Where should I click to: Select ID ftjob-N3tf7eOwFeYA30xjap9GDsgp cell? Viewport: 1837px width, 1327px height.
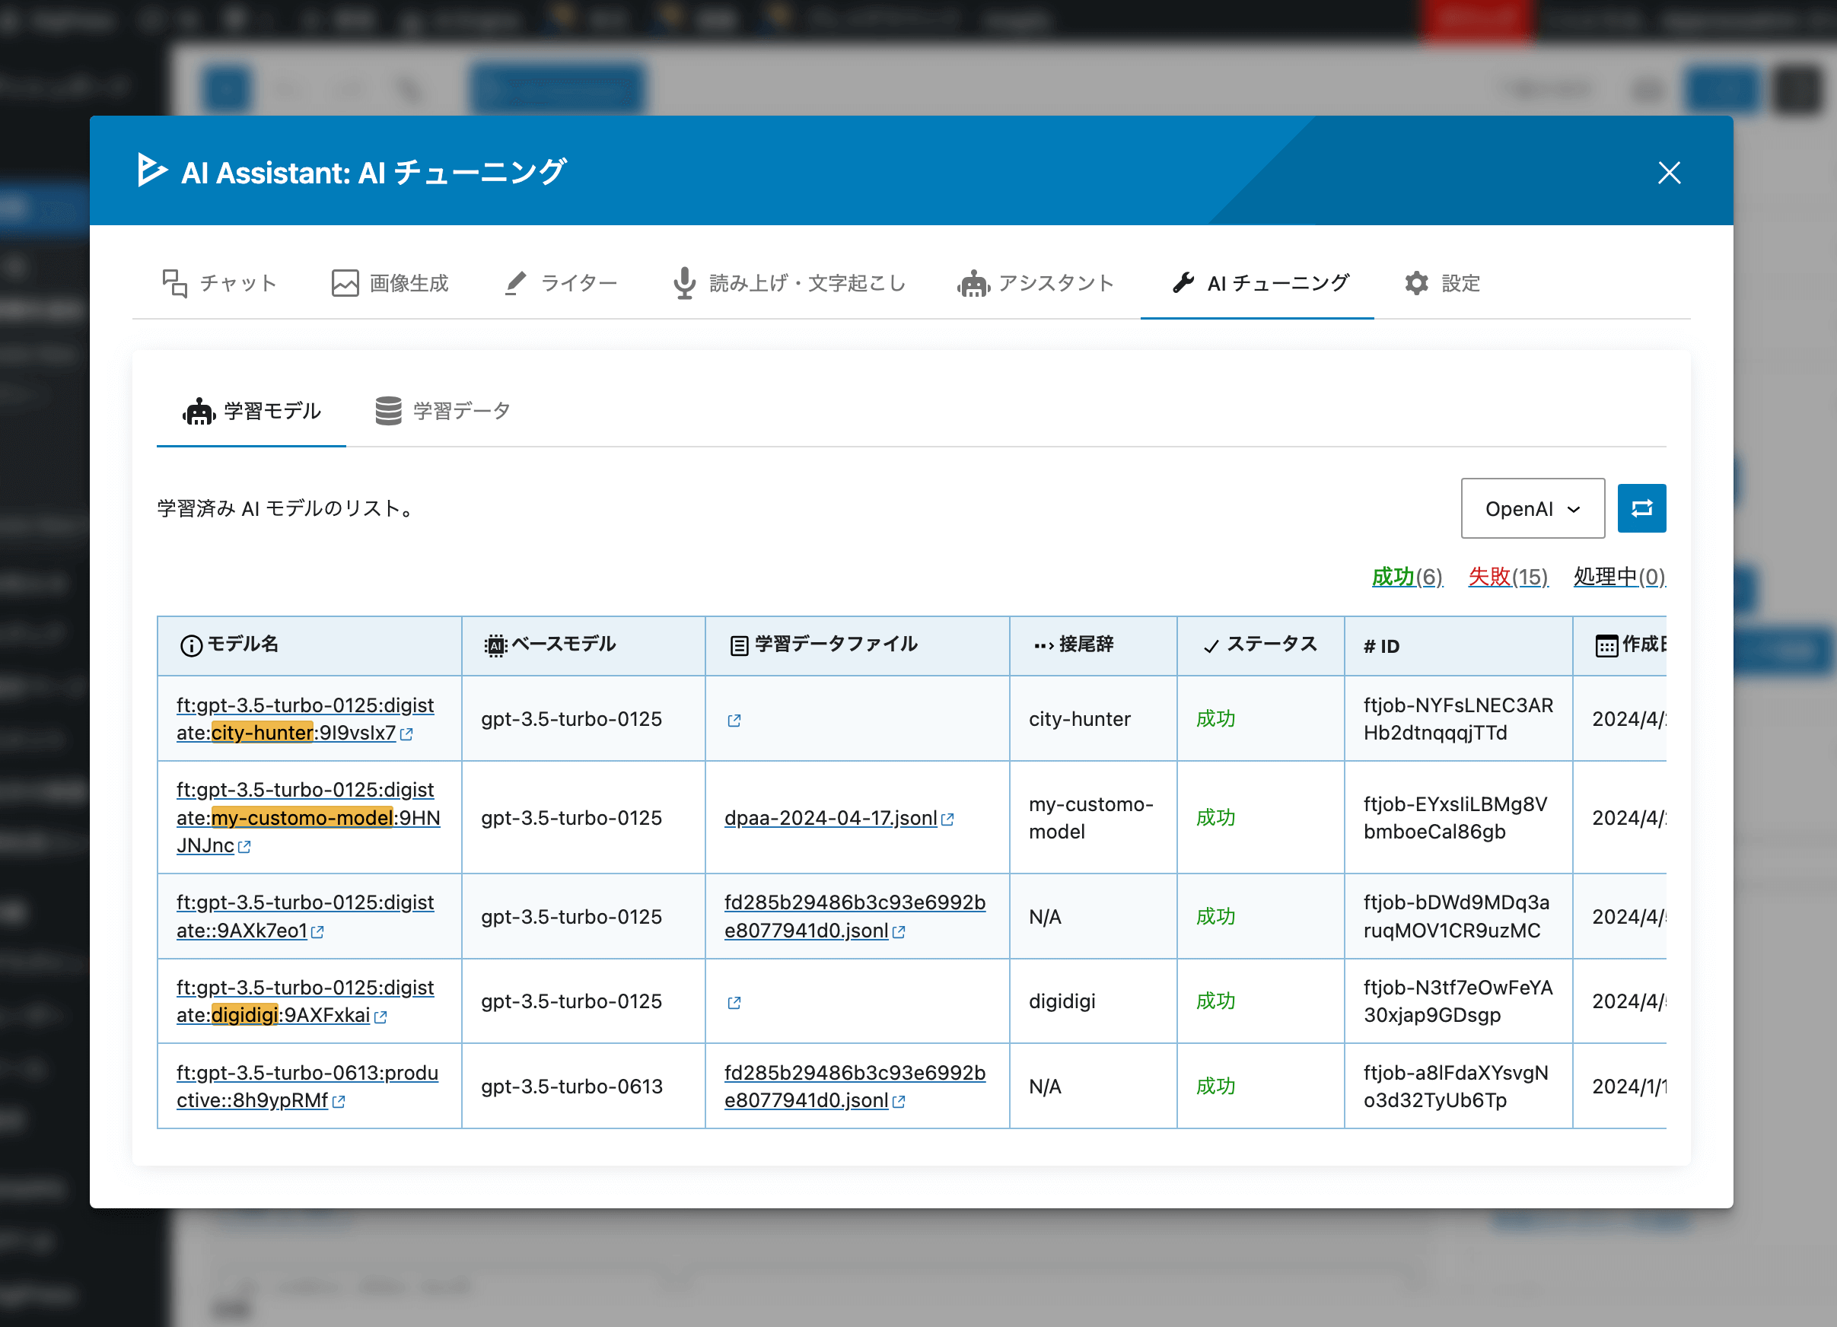point(1458,1001)
